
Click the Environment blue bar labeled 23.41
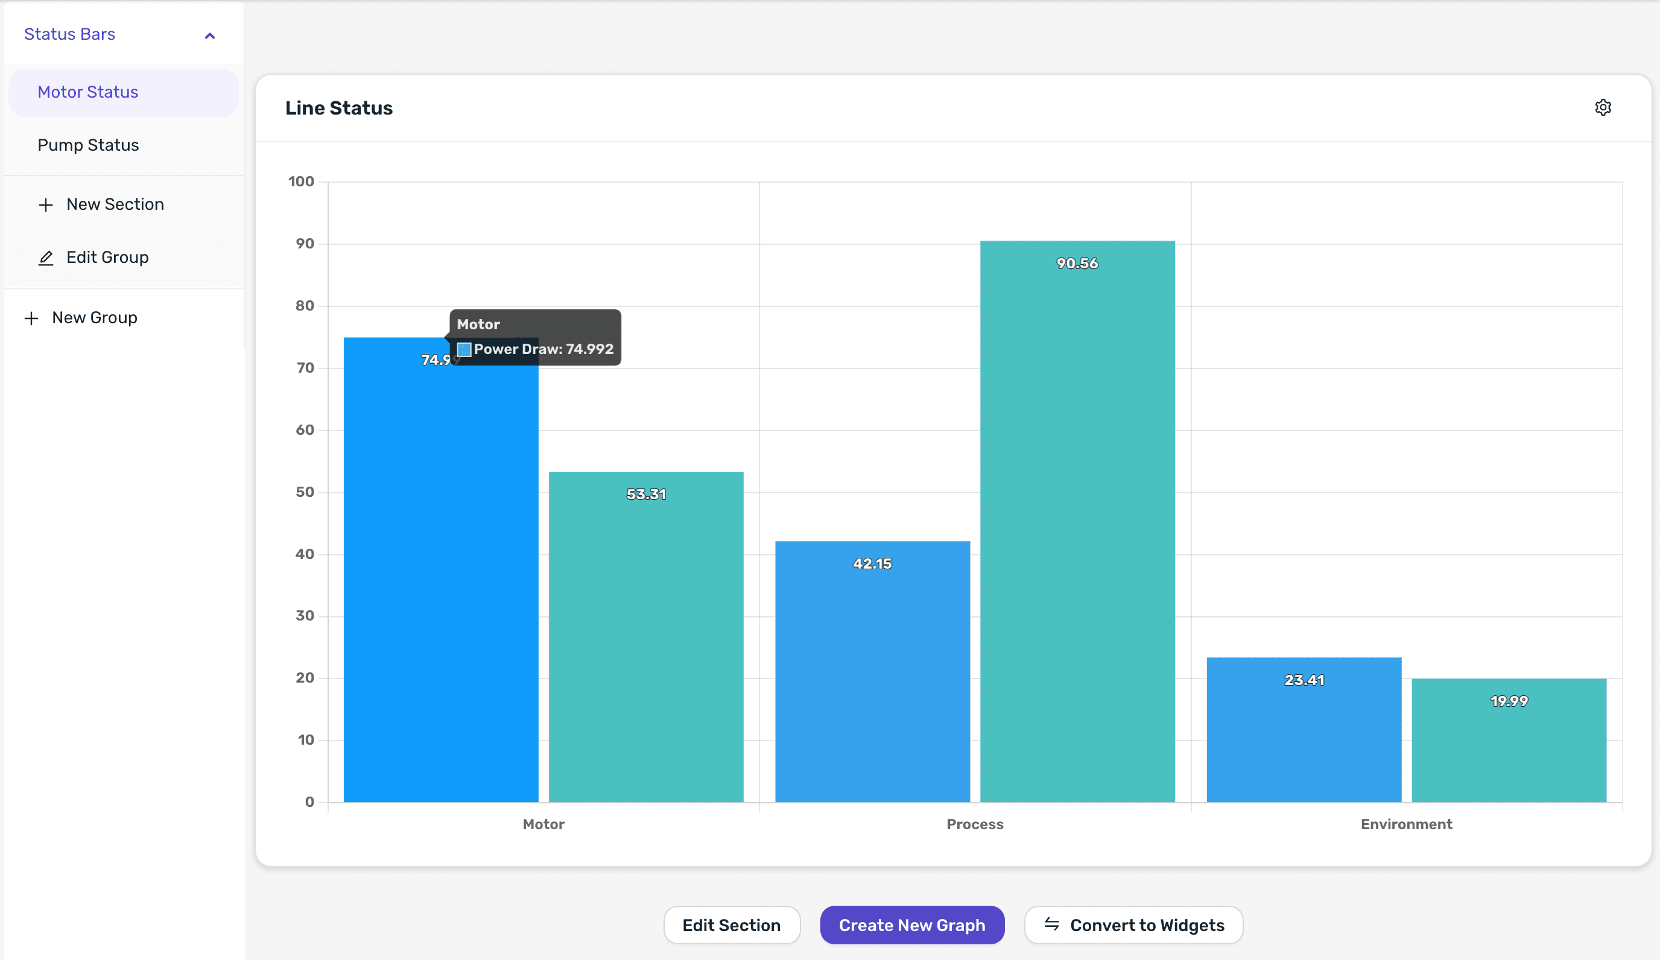click(1304, 730)
